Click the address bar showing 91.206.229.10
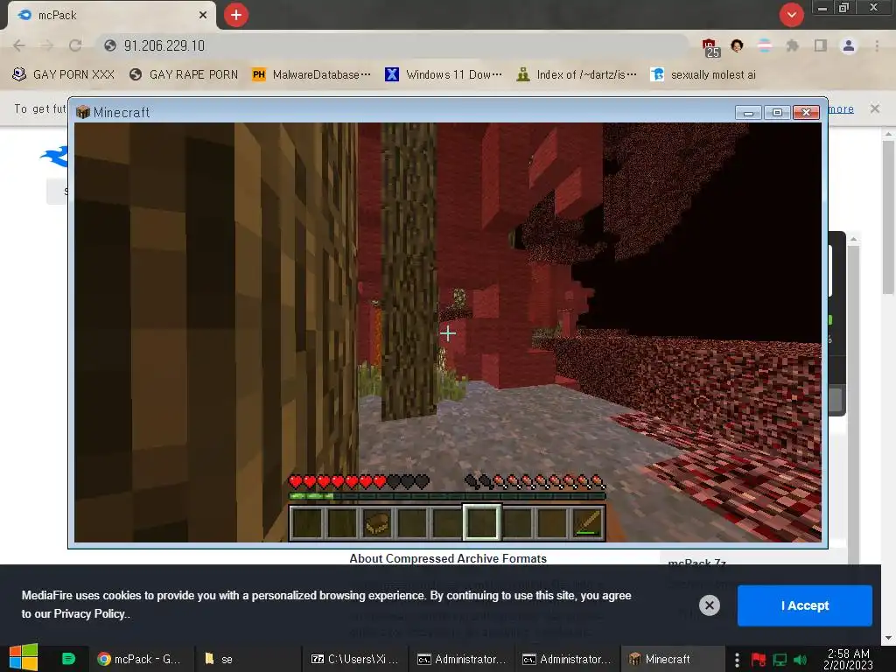This screenshot has width=896, height=672. click(395, 45)
